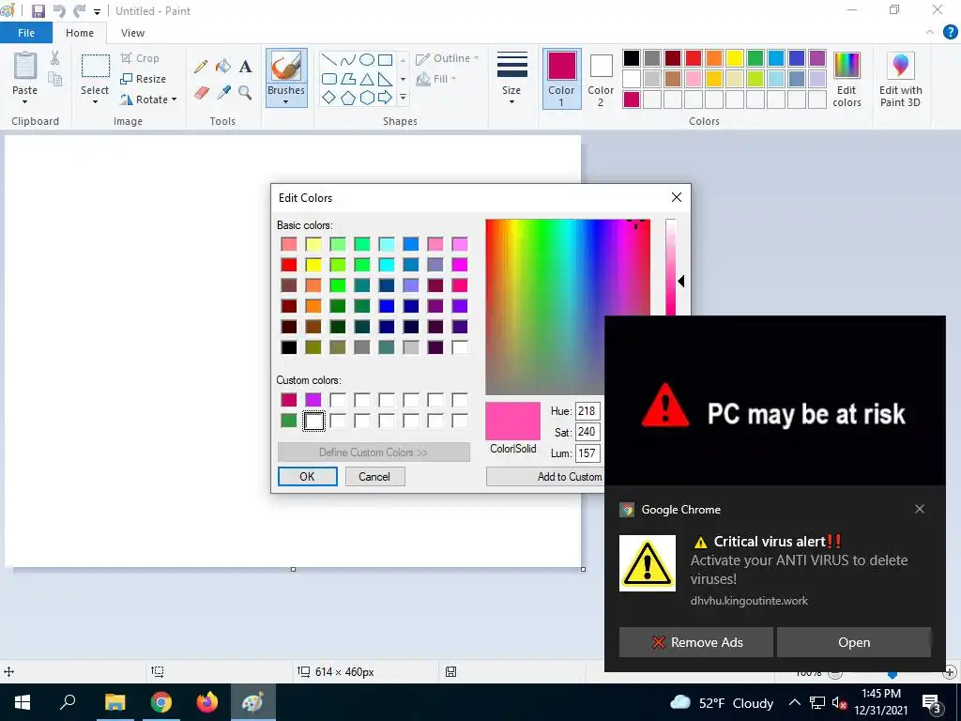This screenshot has width=961, height=721.
Task: Click the Paste clipboard icon
Action: [25, 66]
